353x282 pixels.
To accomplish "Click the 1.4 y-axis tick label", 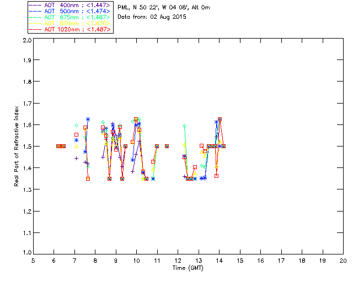I will (x=27, y=168).
